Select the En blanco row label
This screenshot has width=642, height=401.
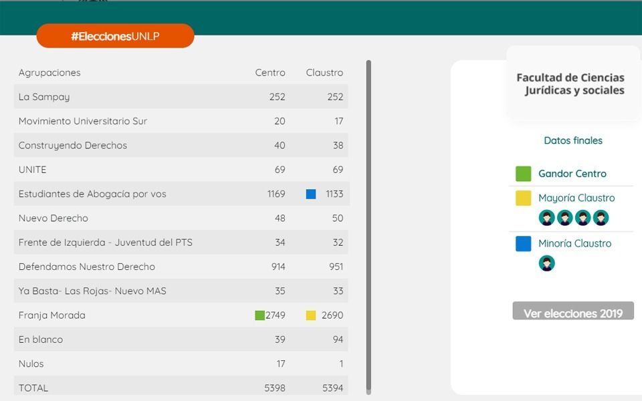(x=41, y=340)
